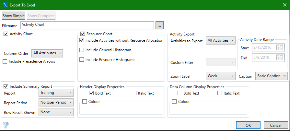Screen dimensions: 290x131
Task: Toggle Include General Histogram checkbox
Action: 82,50
